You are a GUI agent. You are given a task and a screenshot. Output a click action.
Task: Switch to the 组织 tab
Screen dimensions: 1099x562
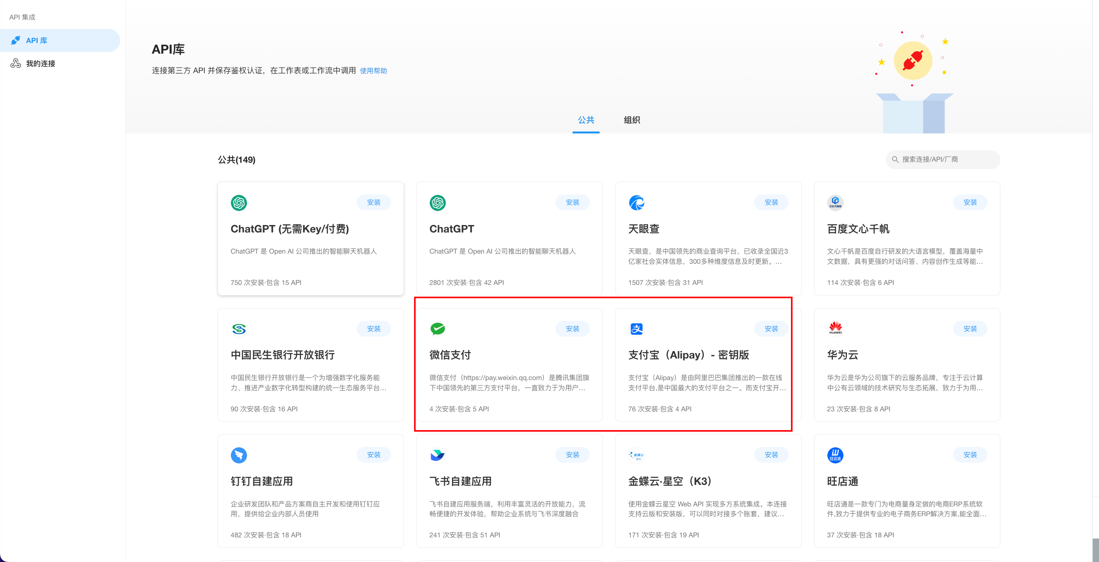coord(631,120)
